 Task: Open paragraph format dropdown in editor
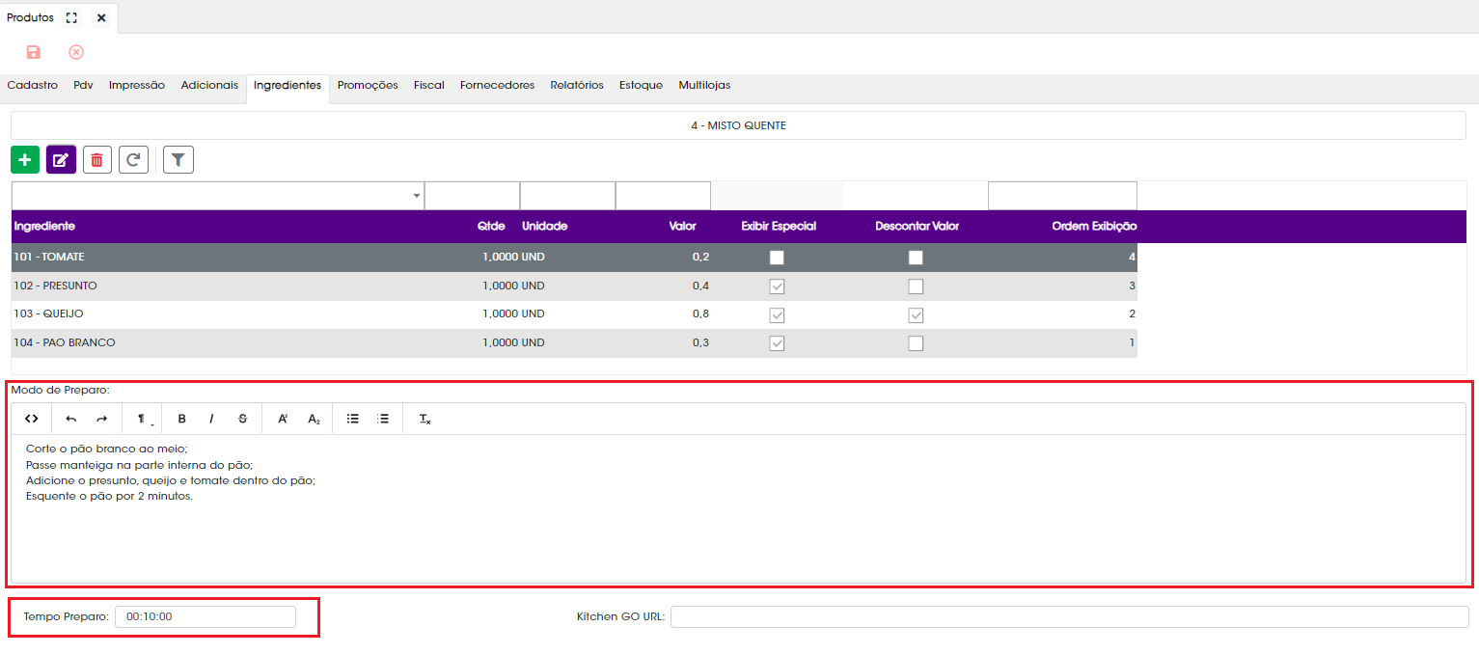tap(144, 419)
